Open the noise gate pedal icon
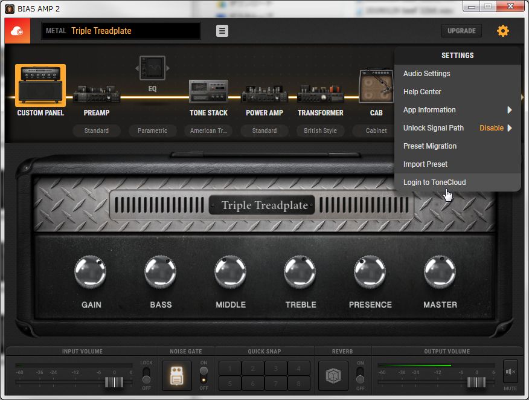This screenshot has height=400, width=529. tap(177, 376)
